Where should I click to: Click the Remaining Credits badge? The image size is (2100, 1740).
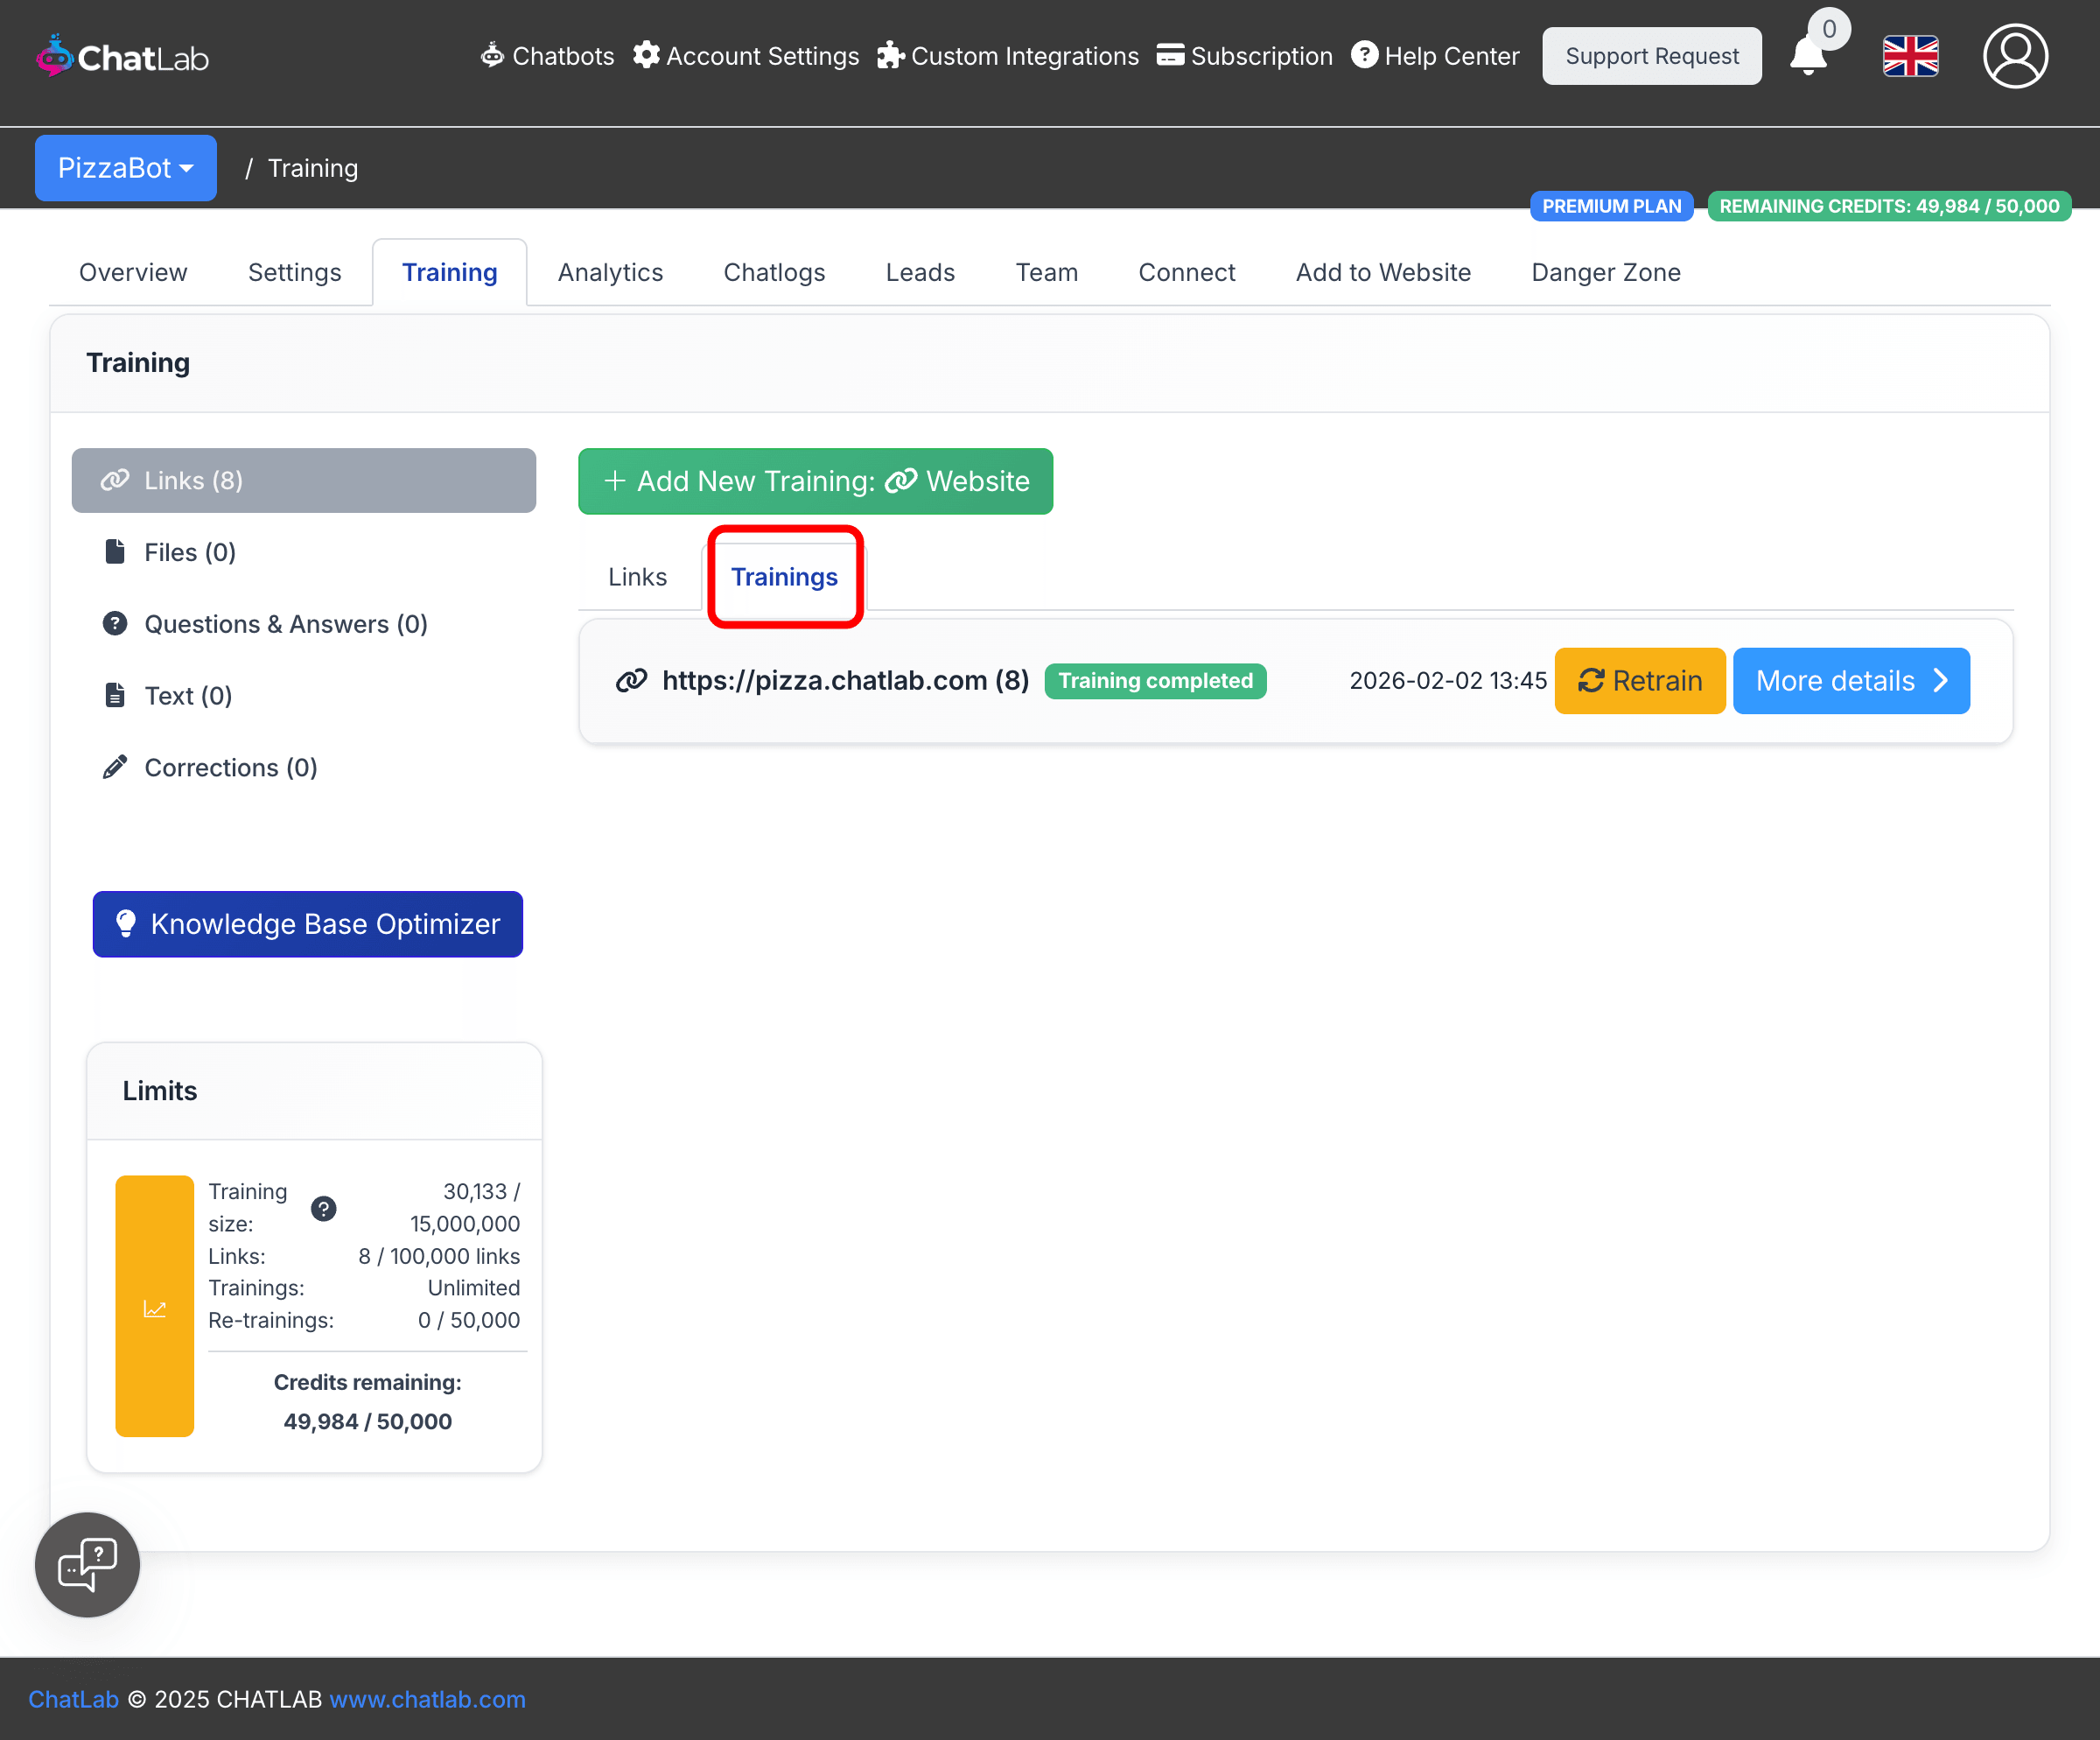click(1888, 206)
